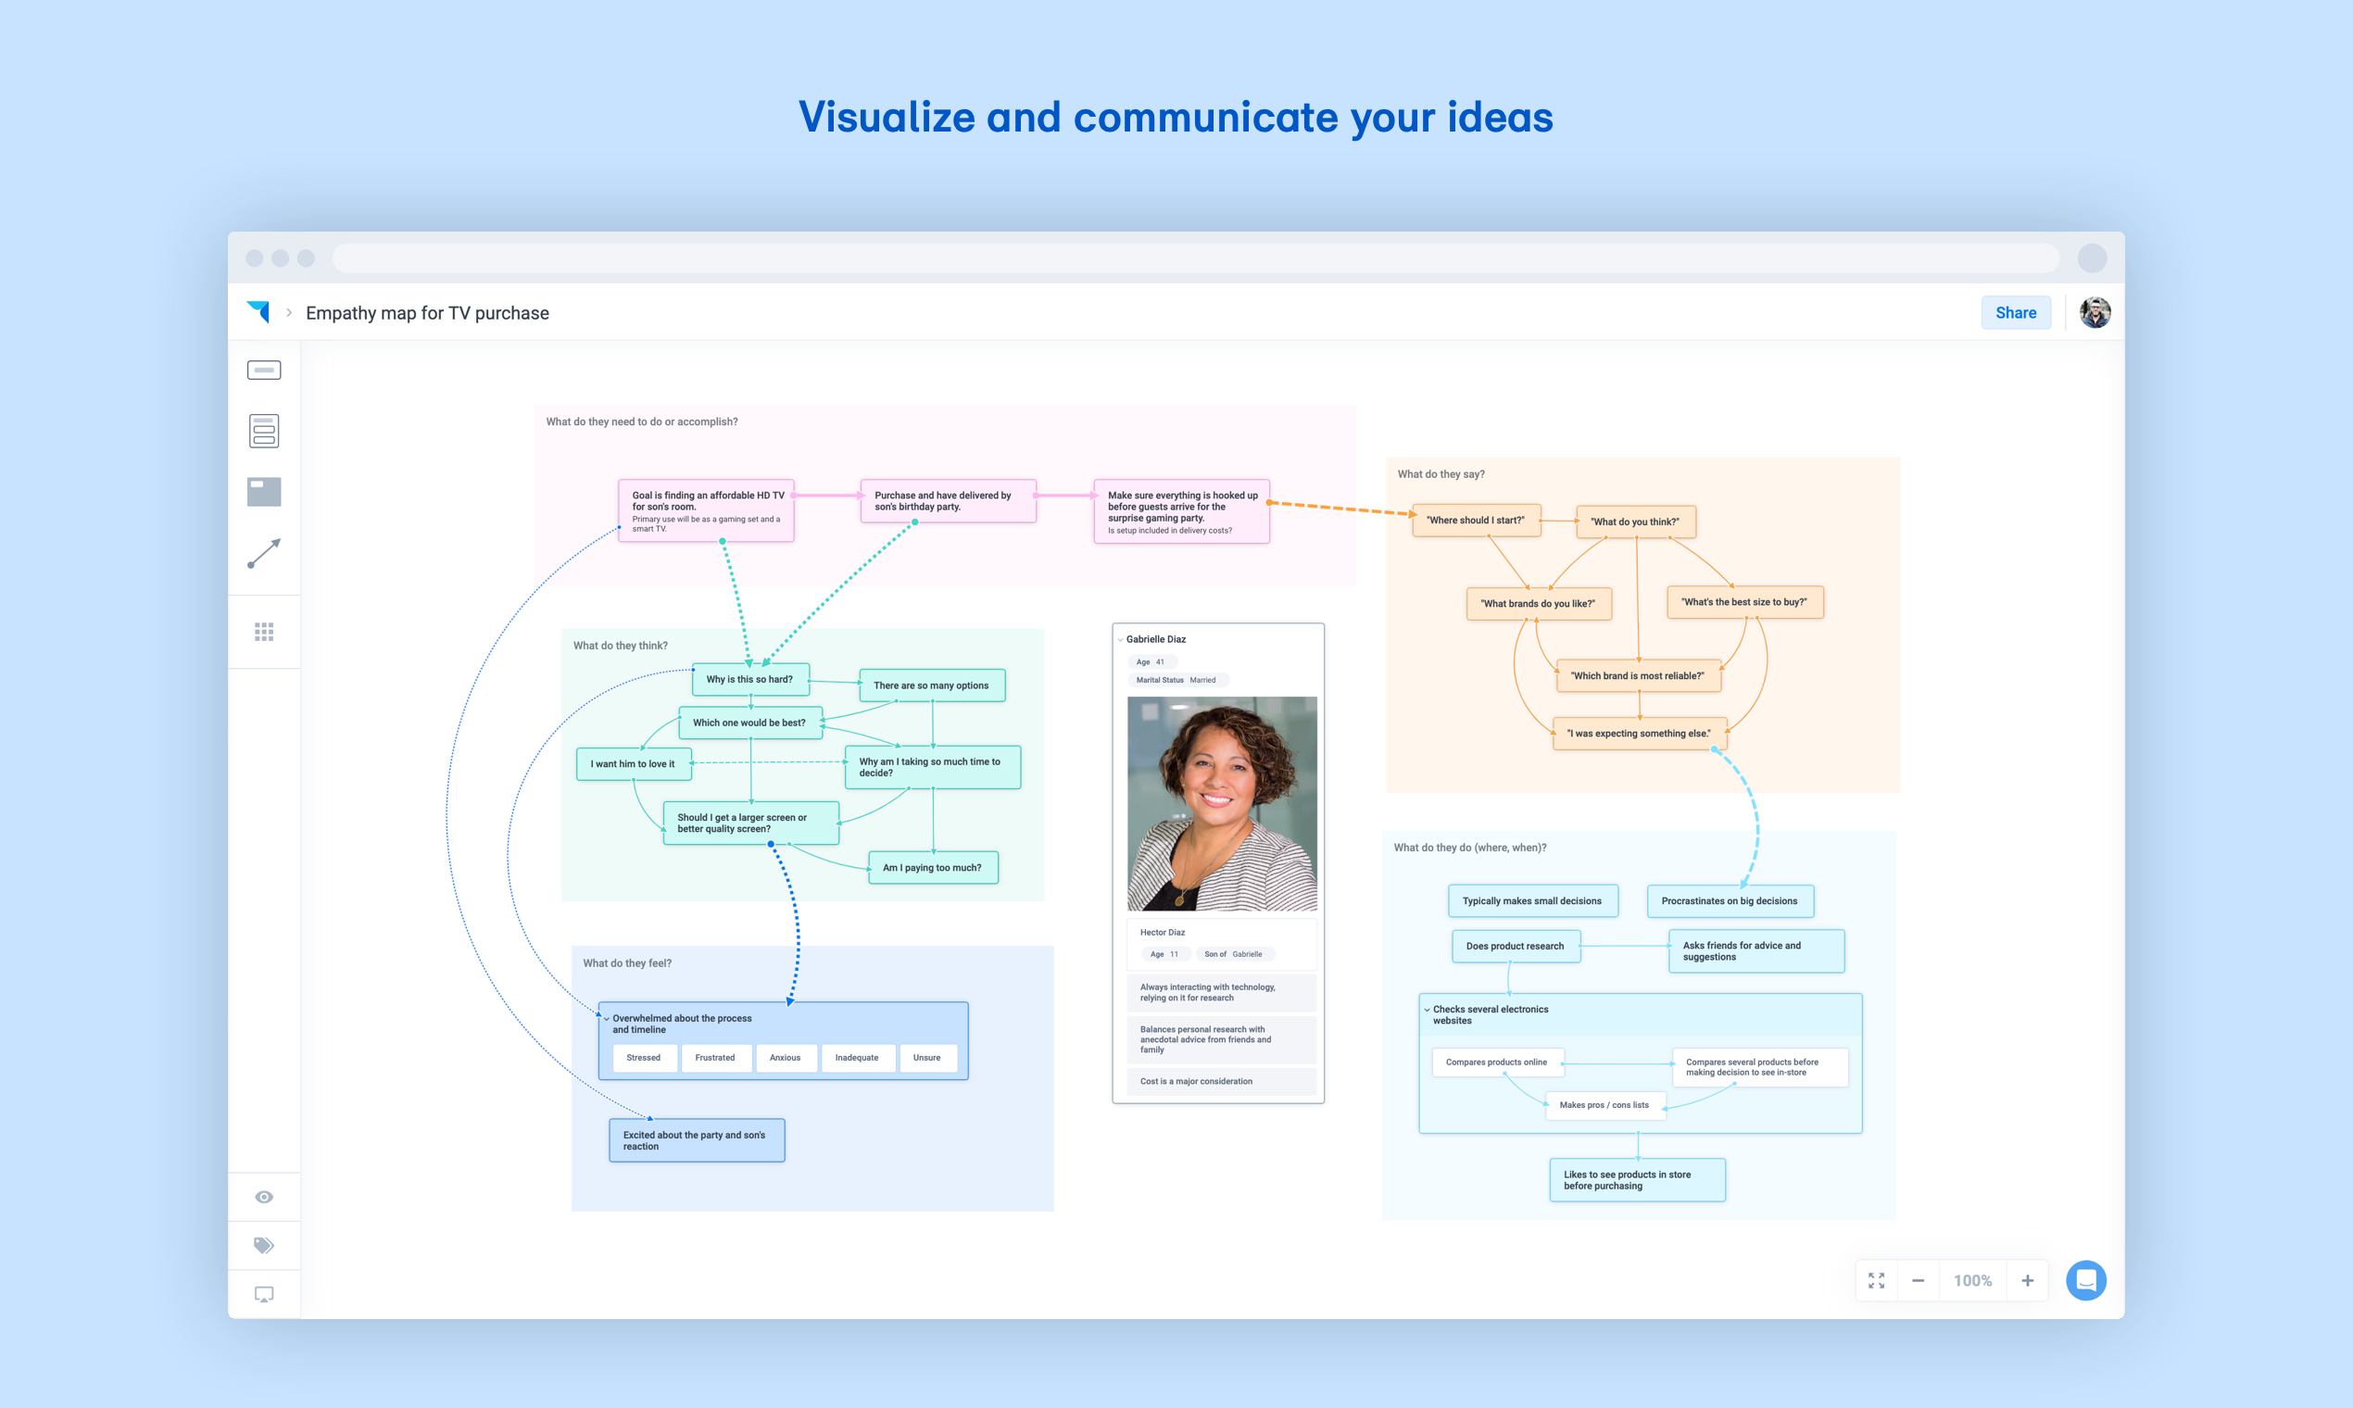
Task: Click the 100% zoom level display
Action: [x=1971, y=1280]
